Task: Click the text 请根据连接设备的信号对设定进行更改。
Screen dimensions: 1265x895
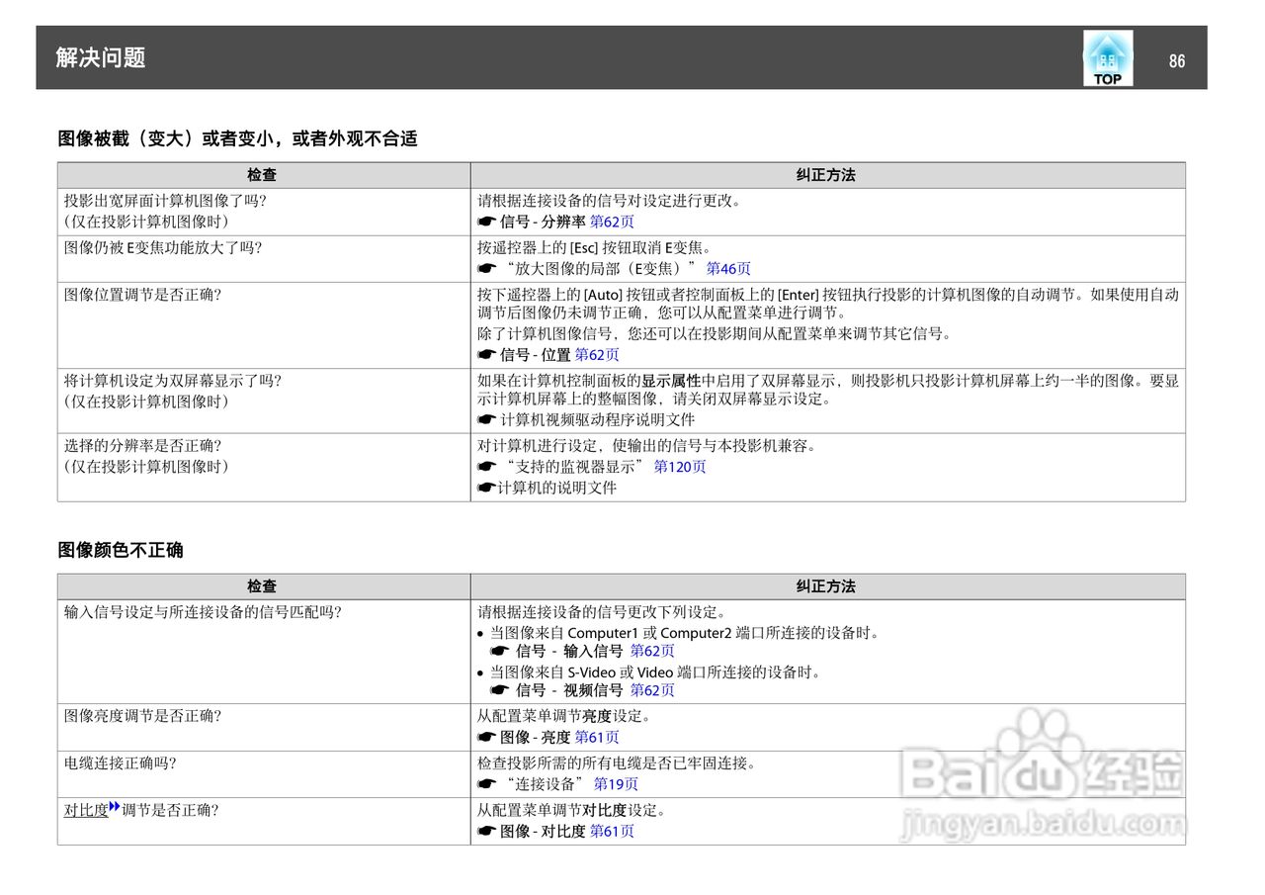Action: click(x=610, y=200)
